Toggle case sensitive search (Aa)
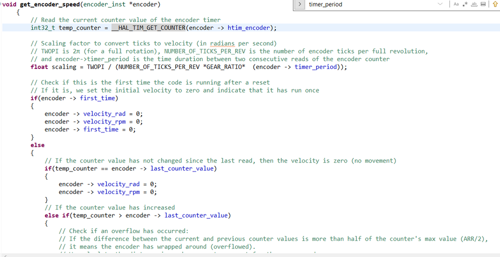The image size is (500, 257). [x=455, y=4]
